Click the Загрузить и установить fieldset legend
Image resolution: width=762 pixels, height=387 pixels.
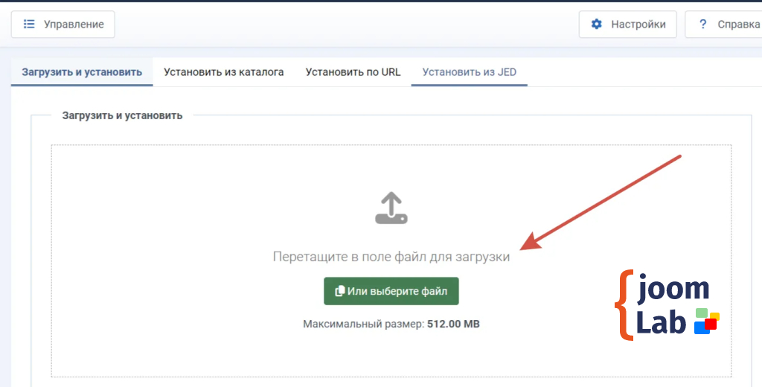[x=123, y=115]
